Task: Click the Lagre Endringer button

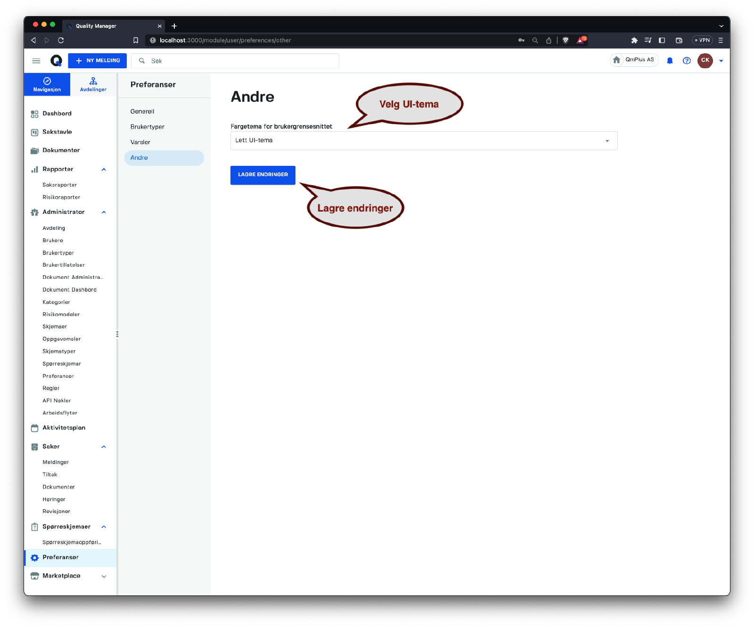Action: click(262, 175)
